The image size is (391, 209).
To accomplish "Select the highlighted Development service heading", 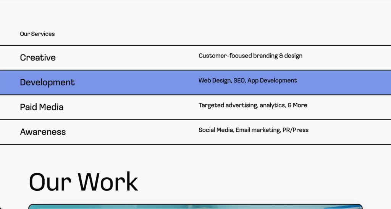I will point(47,82).
